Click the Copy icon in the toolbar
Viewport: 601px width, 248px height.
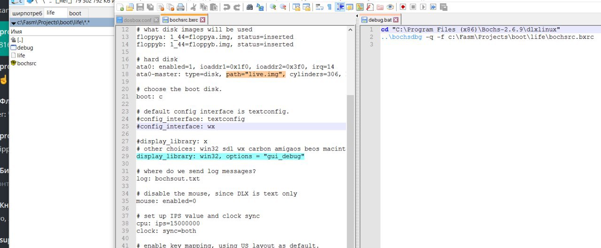pos(203,7)
